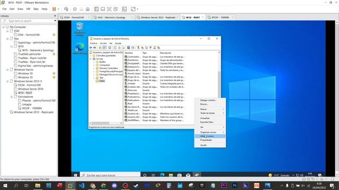Click the Nombre column header
The height and width of the screenshot is (190, 339).
(132, 53)
